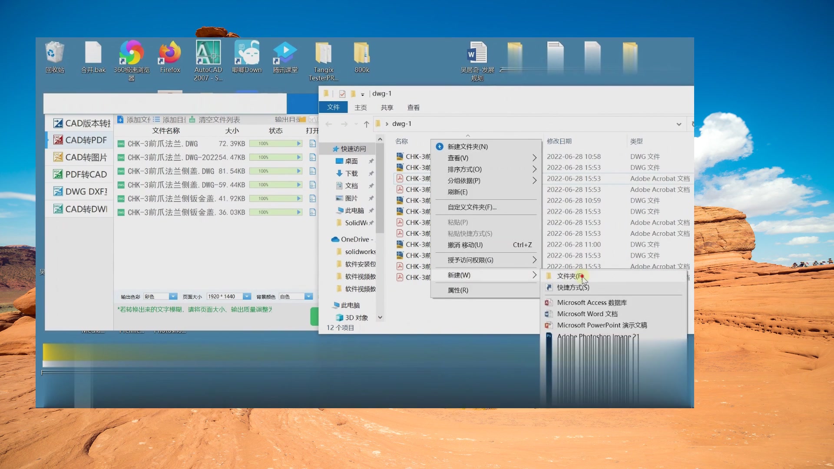Click the 100% progress bar of CHK-3前爪法兰.DWG
Viewport: 834px width, 469px height.
pyautogui.click(x=275, y=143)
